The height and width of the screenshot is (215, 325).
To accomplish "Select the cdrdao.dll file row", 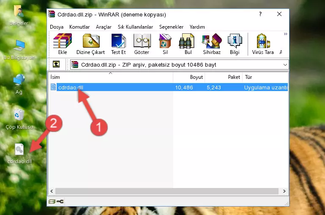I will pos(168,87).
